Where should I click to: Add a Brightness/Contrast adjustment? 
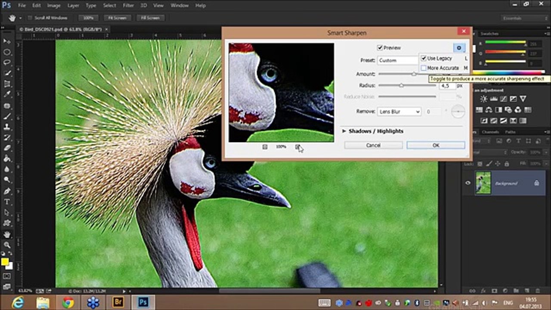[484, 99]
